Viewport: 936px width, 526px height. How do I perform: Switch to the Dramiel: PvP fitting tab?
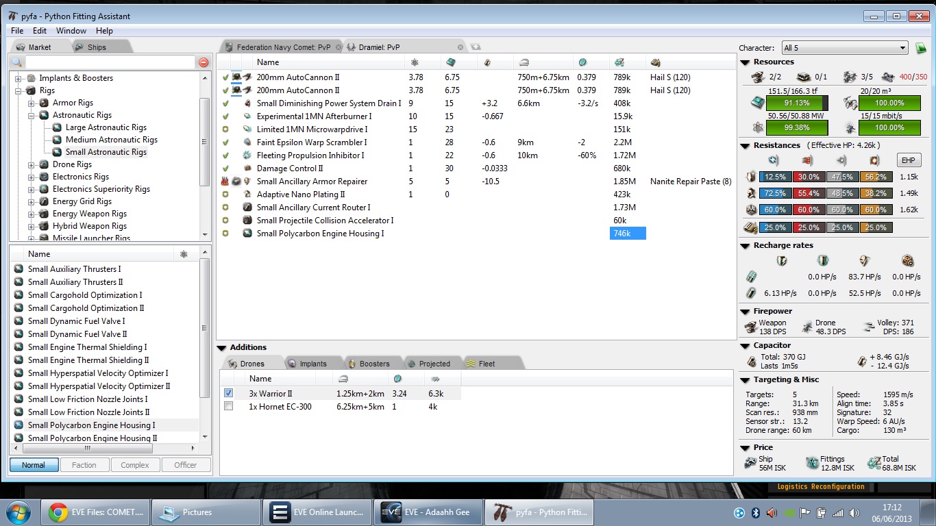406,47
